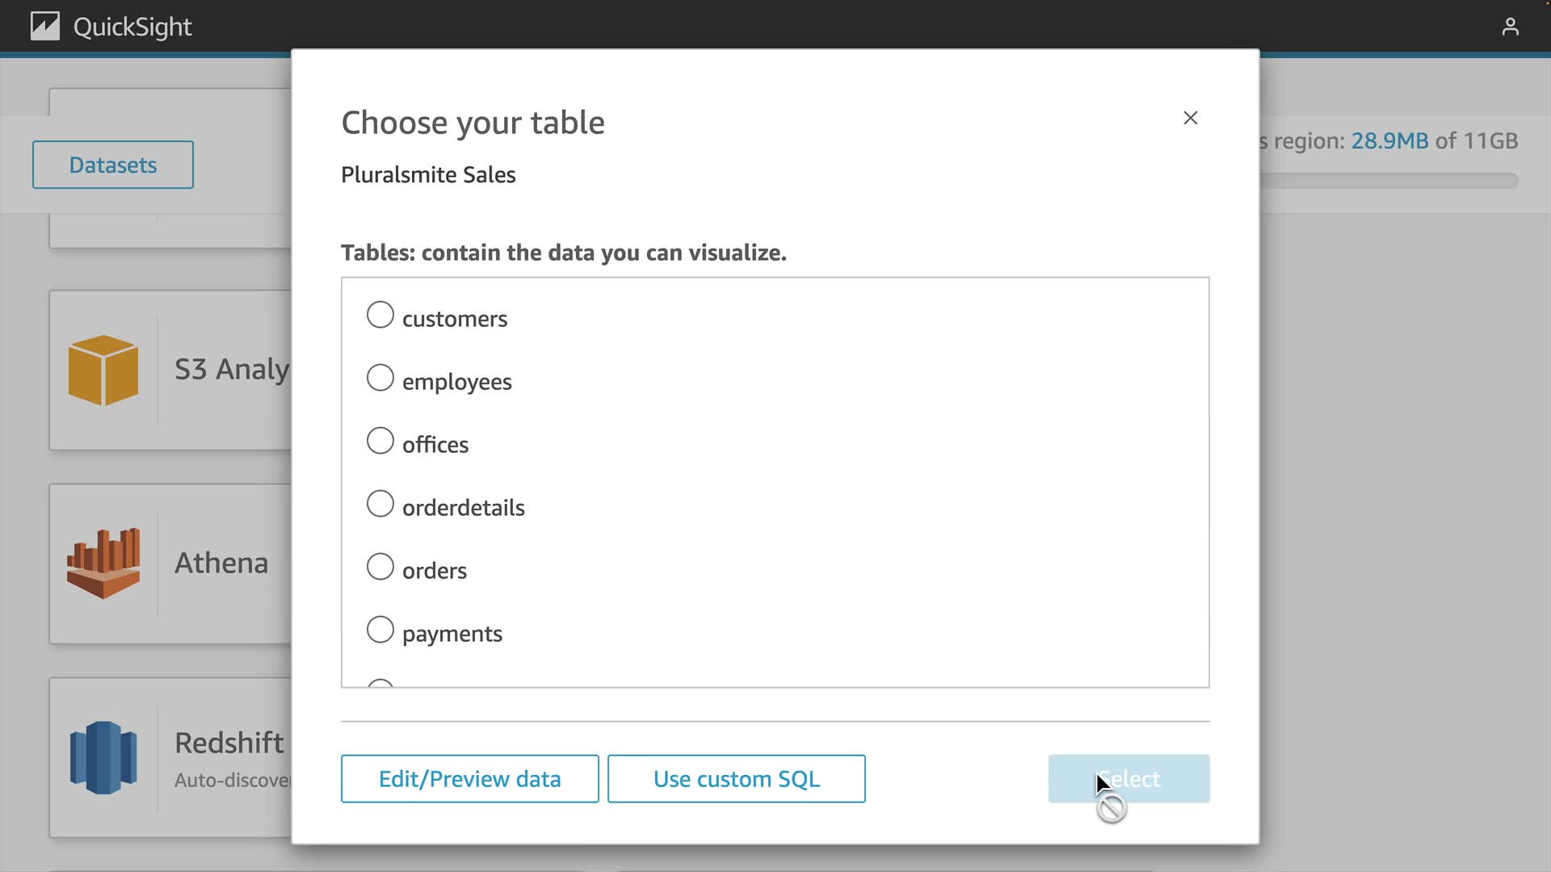Click the Athena data source card label
Screen dimensions: 1551x872
click(221, 563)
